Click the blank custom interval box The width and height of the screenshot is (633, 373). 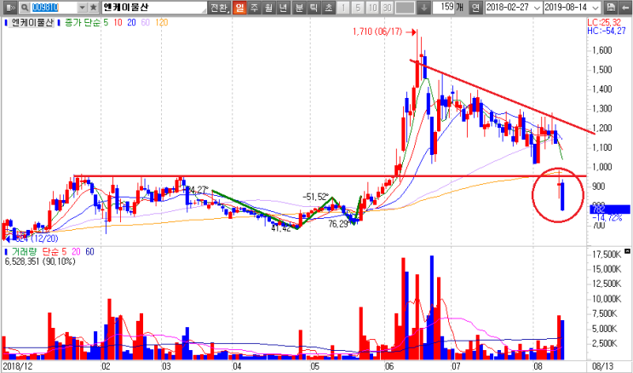coord(405,8)
